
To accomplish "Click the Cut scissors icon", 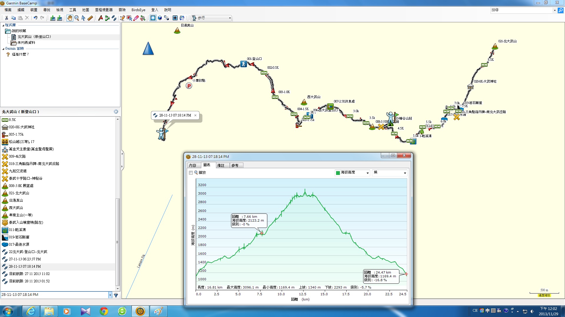I will 6,18.
